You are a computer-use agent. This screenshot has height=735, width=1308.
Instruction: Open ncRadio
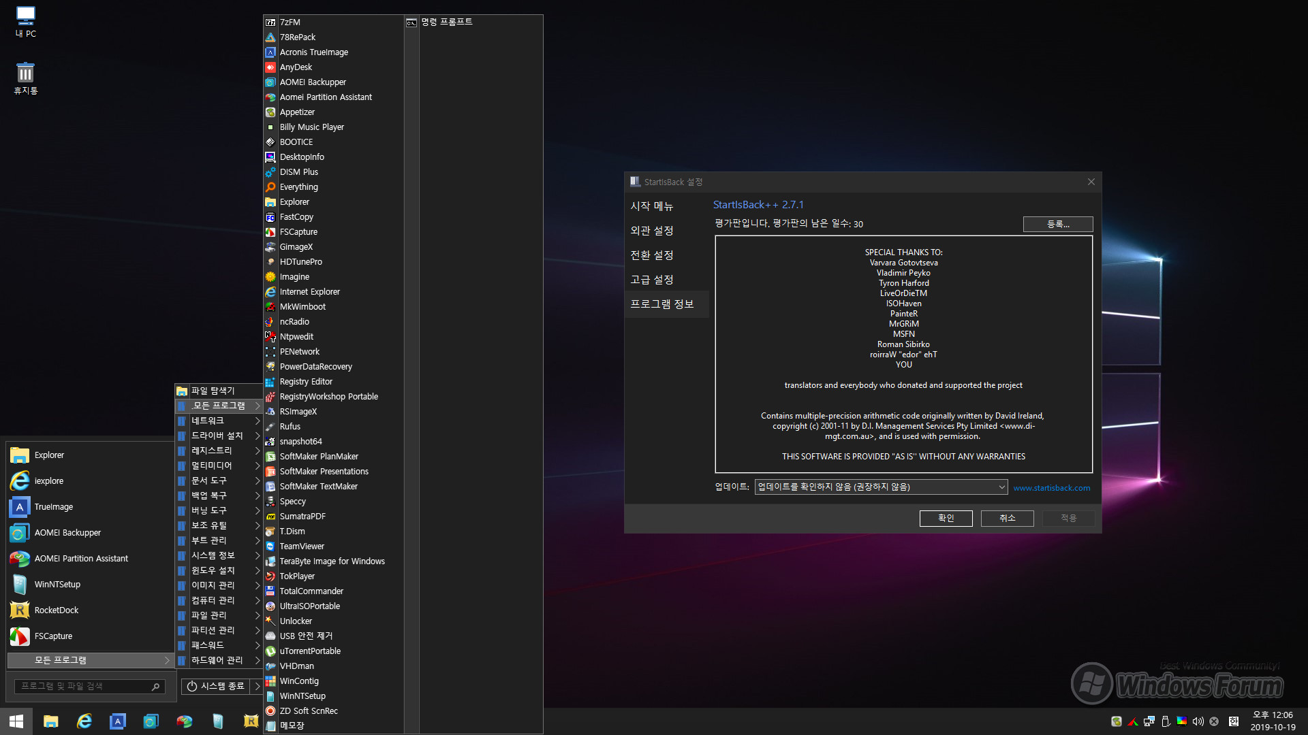click(334, 321)
